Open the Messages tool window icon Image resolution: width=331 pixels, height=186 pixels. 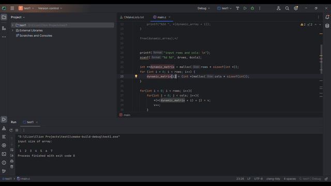pyautogui.click(x=4, y=137)
